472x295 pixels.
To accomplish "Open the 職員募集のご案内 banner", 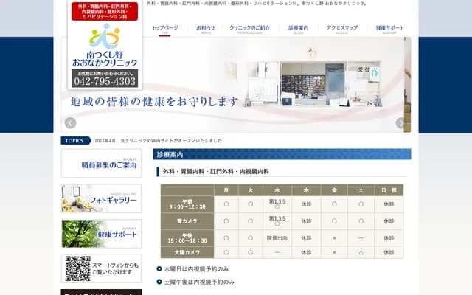I will 101,164.
